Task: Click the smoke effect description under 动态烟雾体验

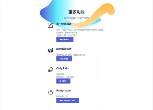Action: tap(71, 55)
